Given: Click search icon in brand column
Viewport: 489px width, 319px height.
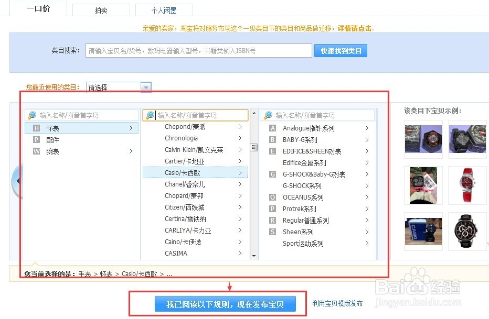Looking at the screenshot, I should [150, 115].
